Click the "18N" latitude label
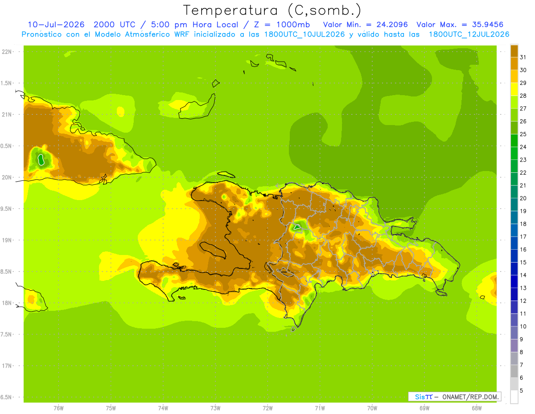 7,303
